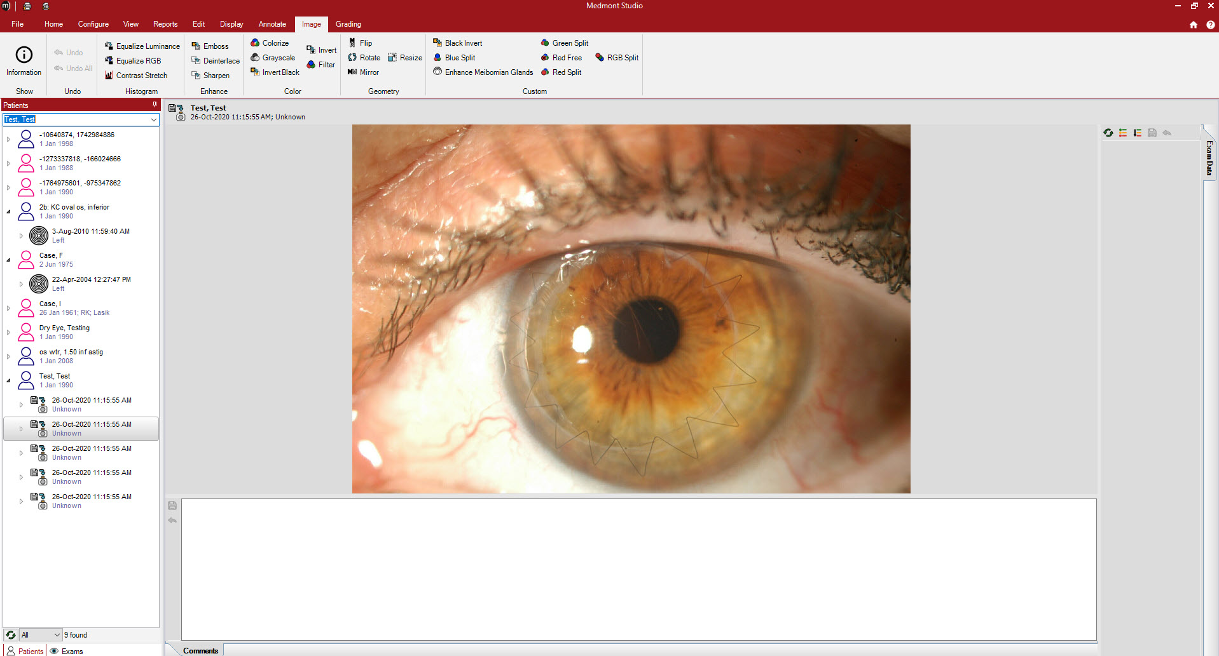Open the Information panel icon
This screenshot has width=1219, height=656.
tap(24, 55)
